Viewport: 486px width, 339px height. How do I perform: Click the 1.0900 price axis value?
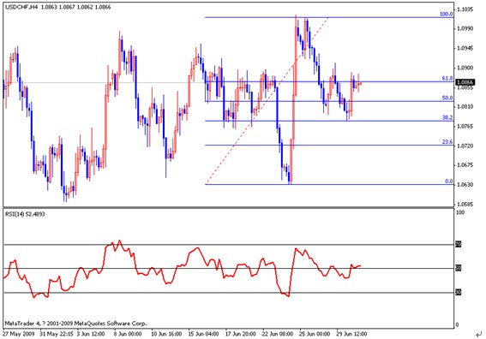[x=465, y=68]
